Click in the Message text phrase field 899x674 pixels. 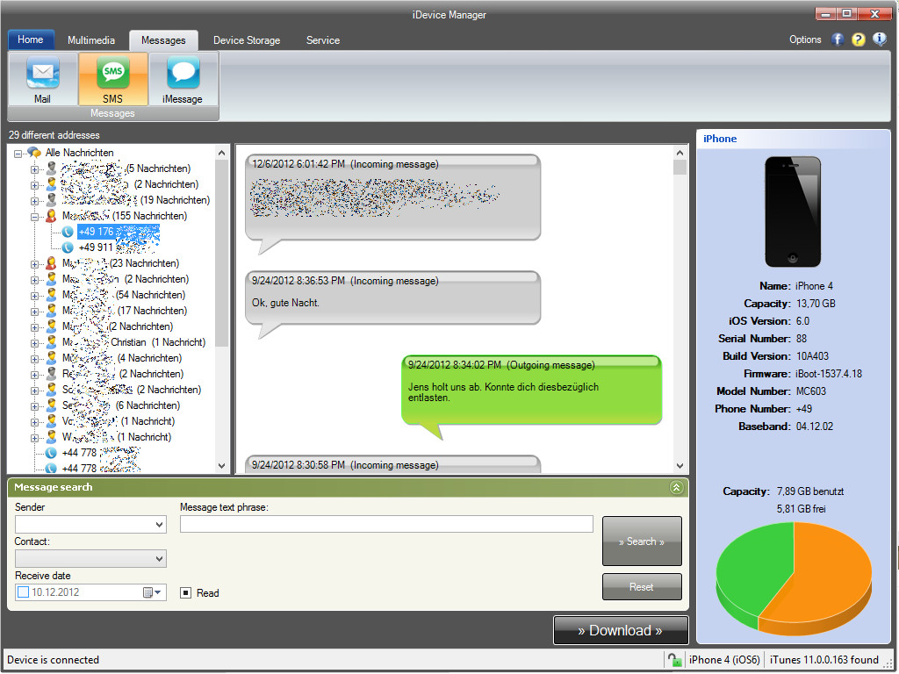[386, 524]
